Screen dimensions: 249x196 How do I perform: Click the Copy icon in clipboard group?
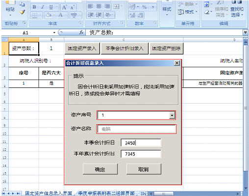pos(22,4)
